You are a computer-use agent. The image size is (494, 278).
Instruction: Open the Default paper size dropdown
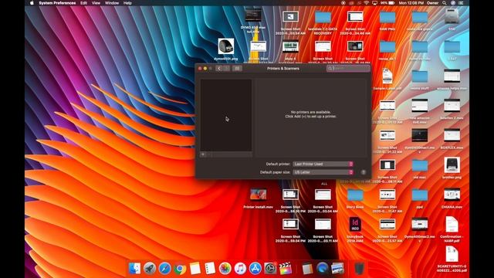tap(323, 172)
